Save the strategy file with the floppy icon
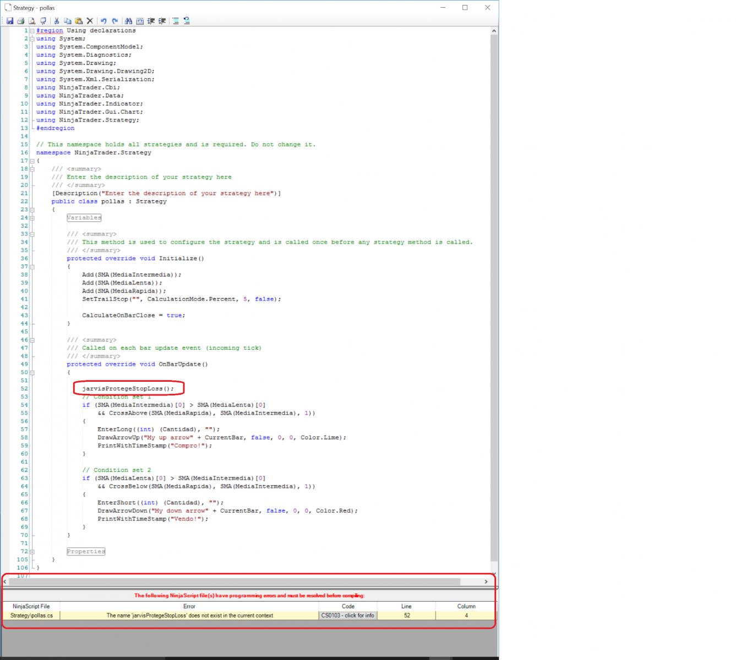736x660 pixels. tap(10, 21)
